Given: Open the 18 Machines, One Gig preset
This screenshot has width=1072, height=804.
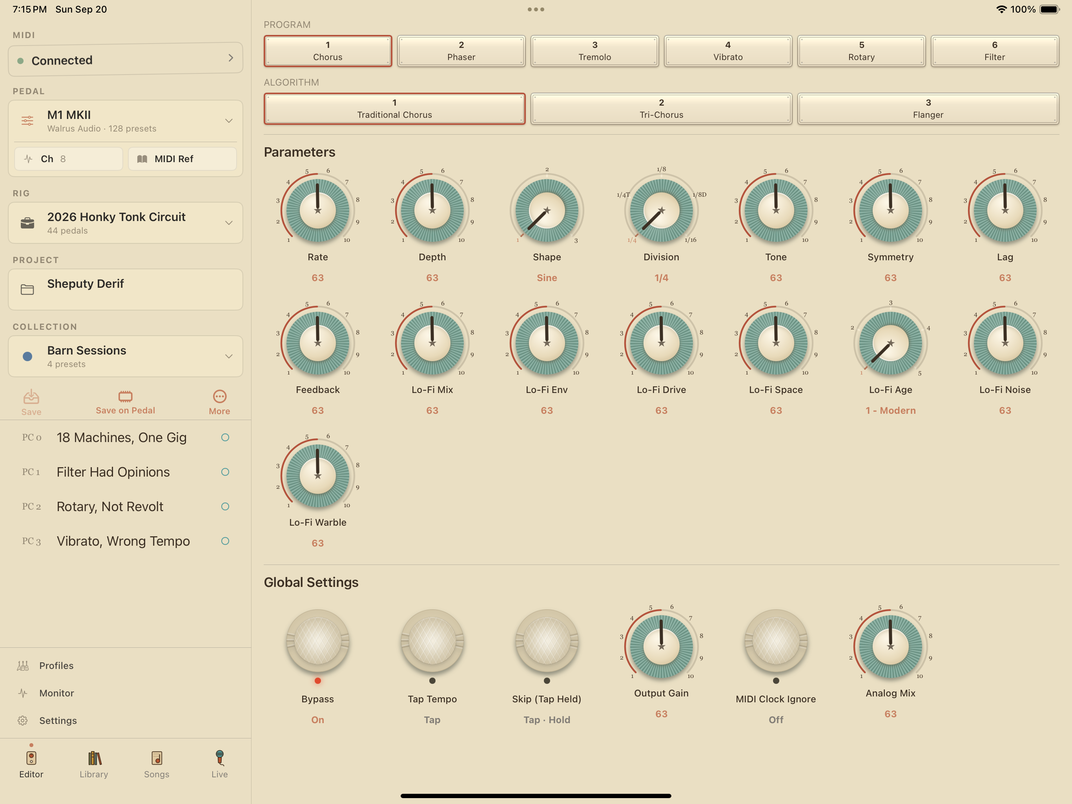Looking at the screenshot, I should tap(126, 437).
